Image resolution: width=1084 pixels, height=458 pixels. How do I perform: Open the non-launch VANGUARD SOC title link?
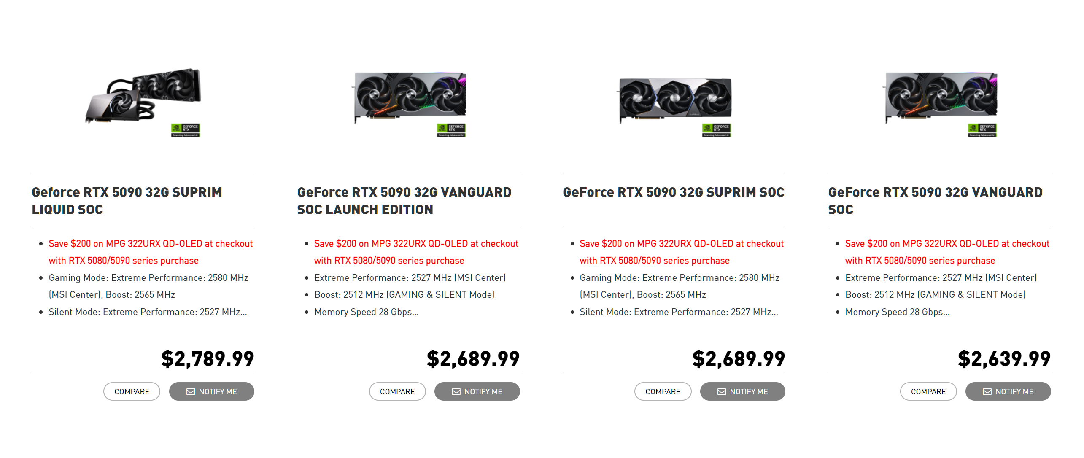tap(935, 201)
